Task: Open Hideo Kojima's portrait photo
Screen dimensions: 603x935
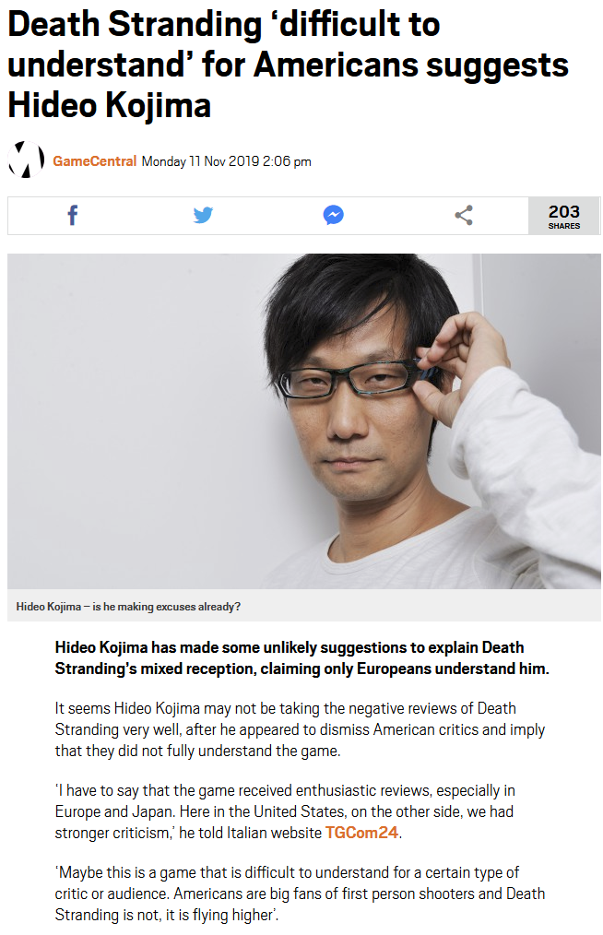Action: 304,421
